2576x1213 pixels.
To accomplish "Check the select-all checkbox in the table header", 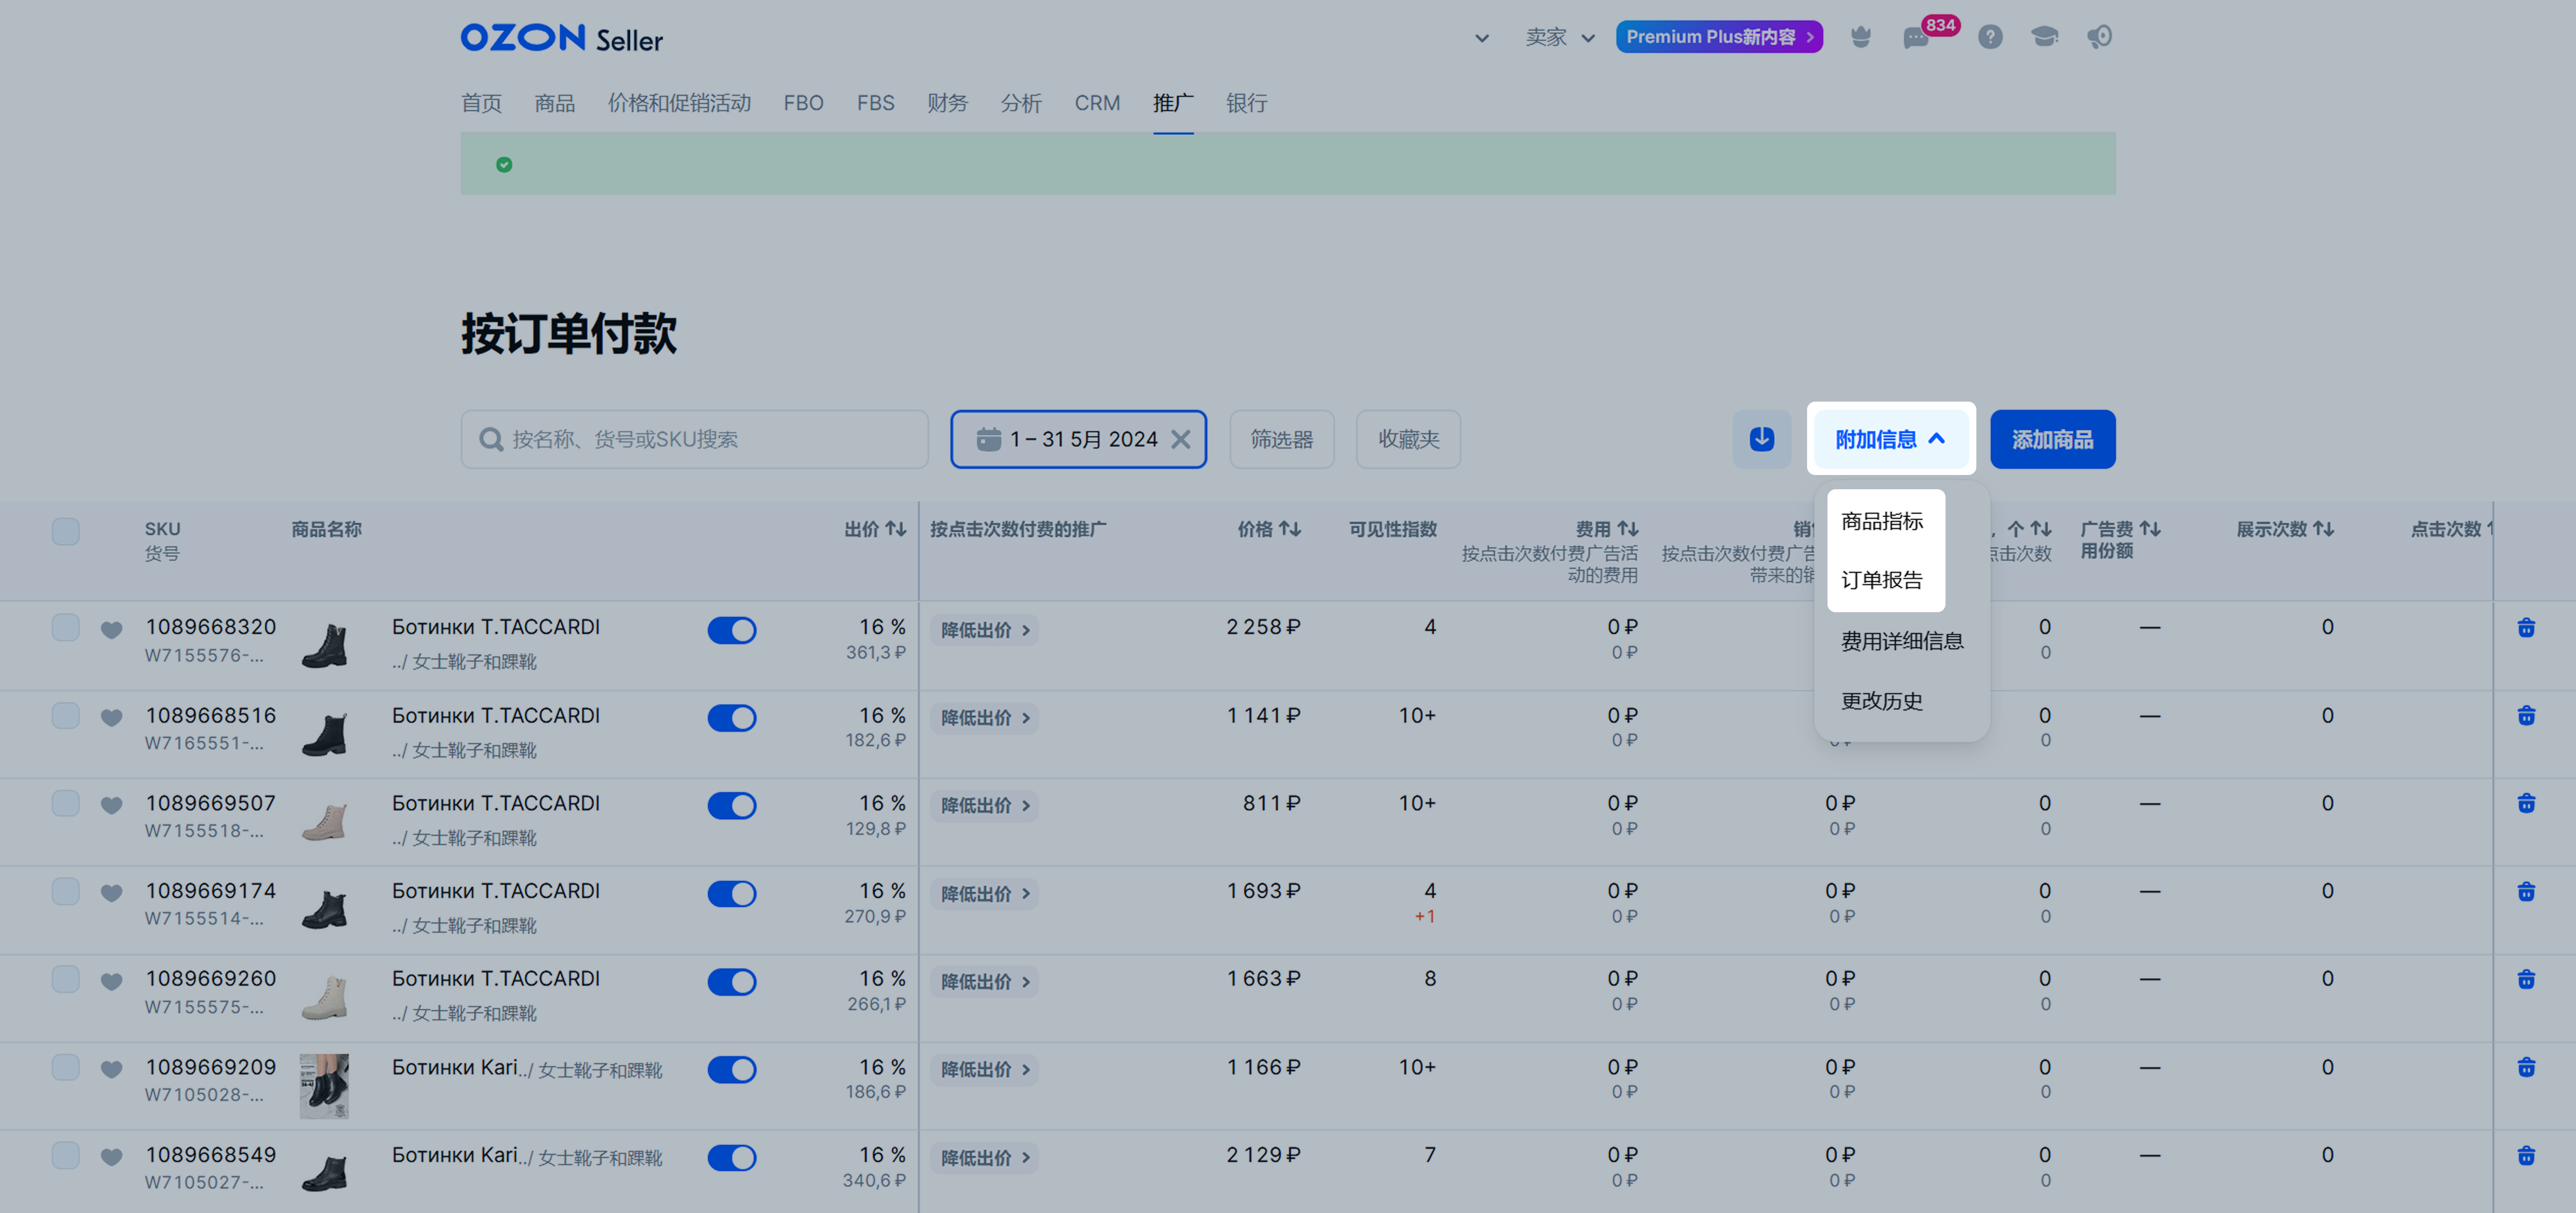I will click(x=65, y=531).
